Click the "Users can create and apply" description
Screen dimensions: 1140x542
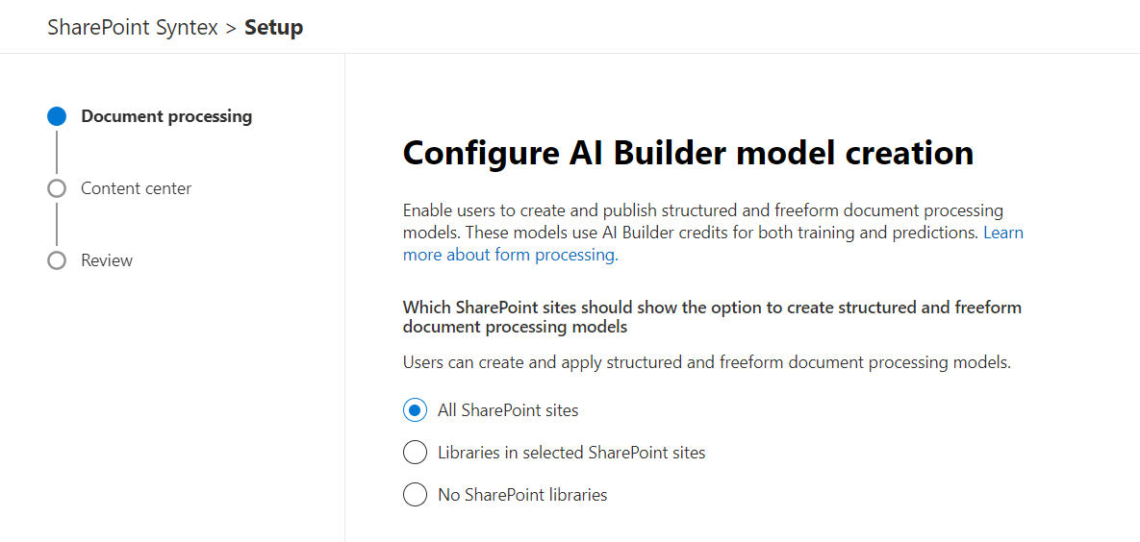[x=707, y=362]
